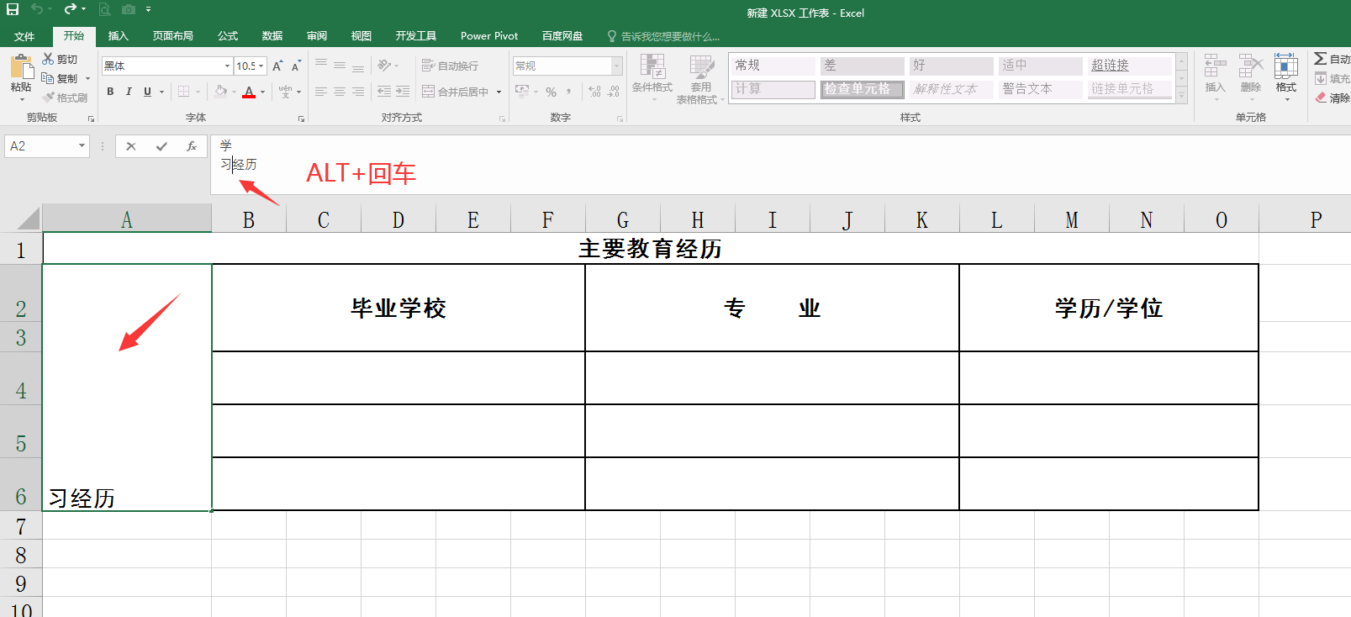Click the middle vertical align icon

tap(340, 65)
